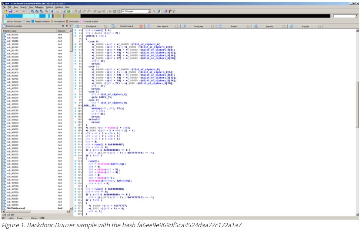Click the Exports tab icon
Screen dimensions: 360x231
pyautogui.click(x=291, y=26)
